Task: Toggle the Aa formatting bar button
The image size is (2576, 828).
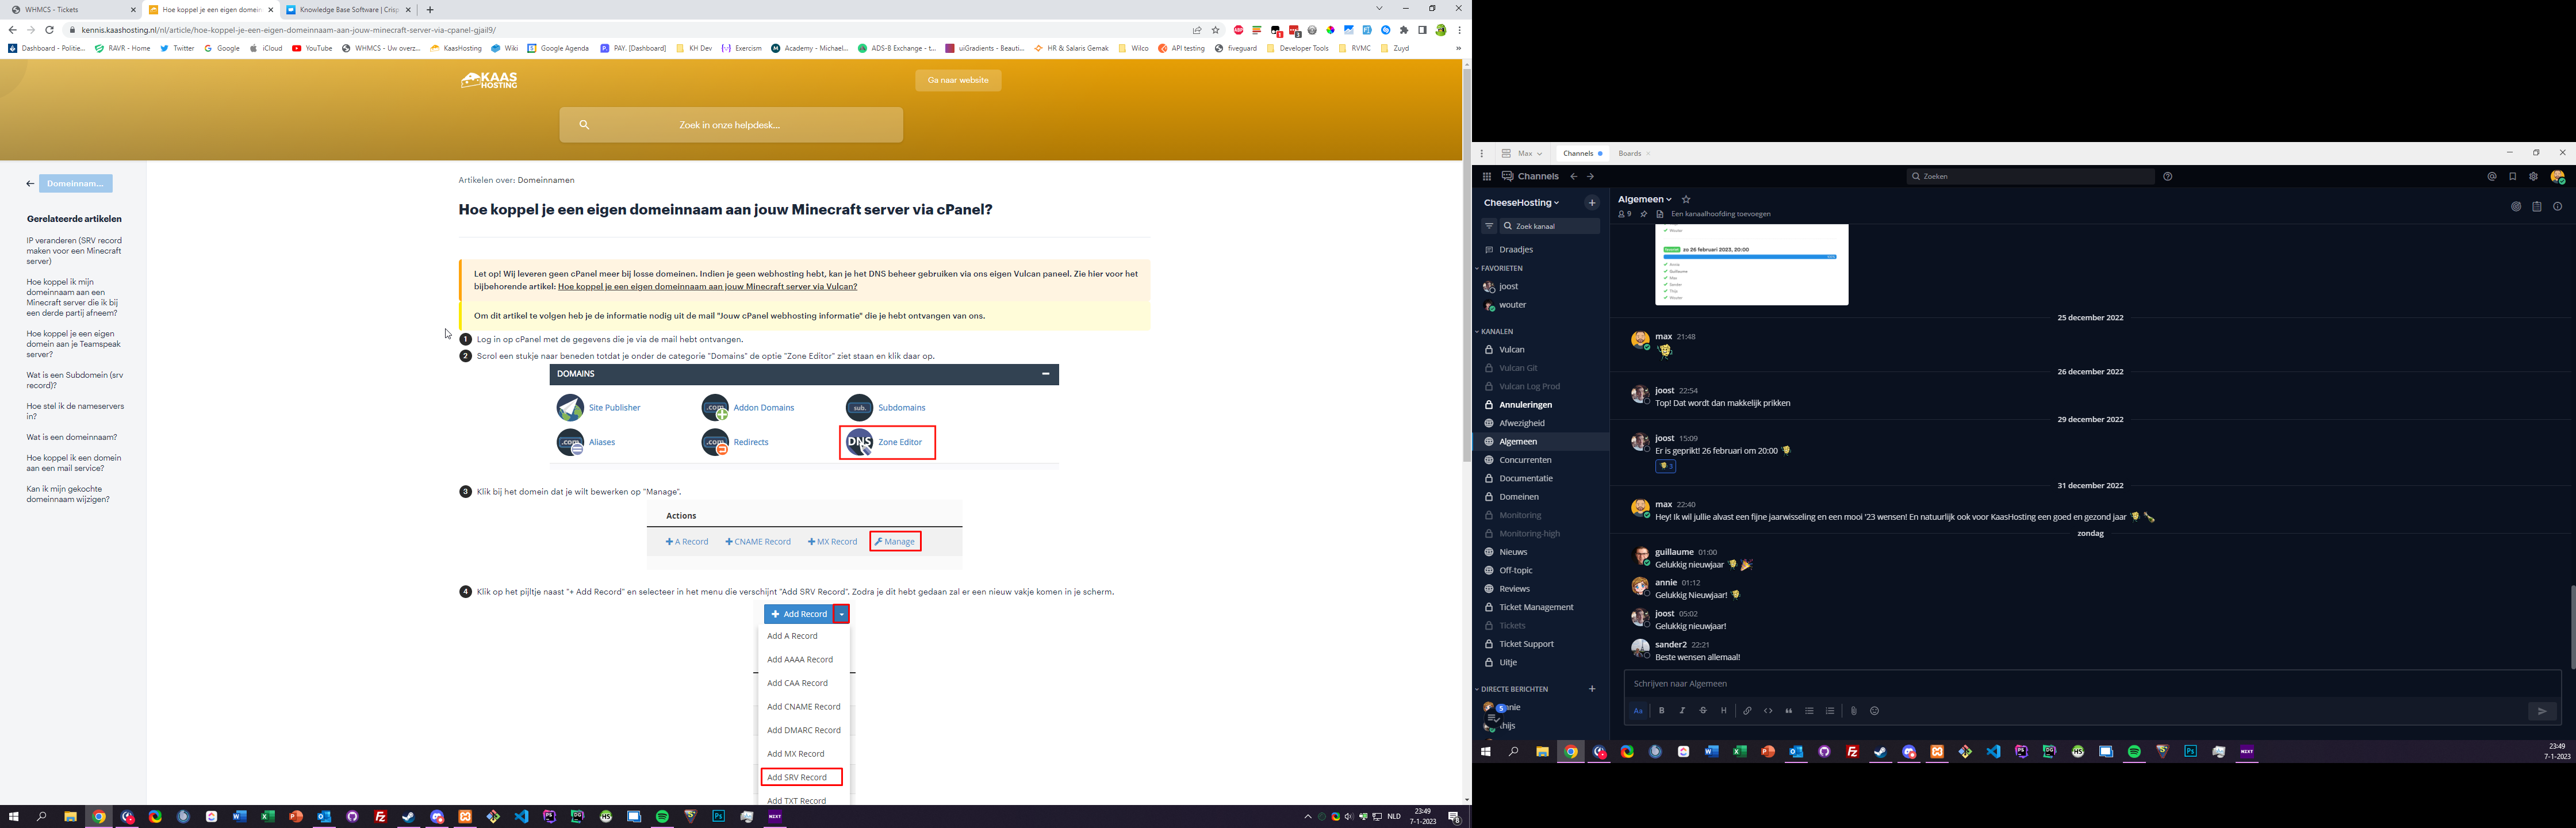Action: (x=1638, y=711)
